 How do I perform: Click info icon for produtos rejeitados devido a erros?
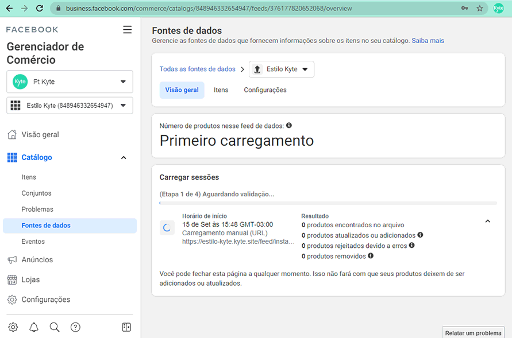[412, 245]
